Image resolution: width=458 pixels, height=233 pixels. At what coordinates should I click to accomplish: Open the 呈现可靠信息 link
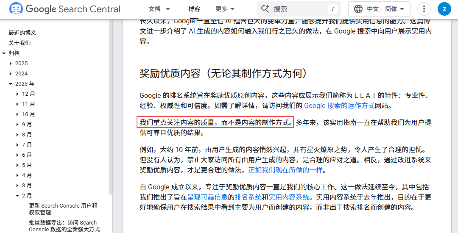pyautogui.click(x=207, y=197)
